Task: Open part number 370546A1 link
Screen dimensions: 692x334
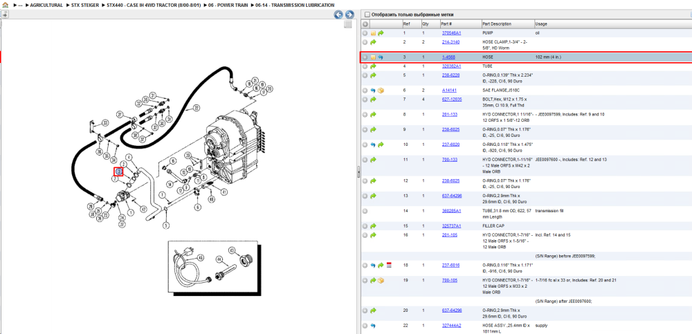Action: coord(451,33)
